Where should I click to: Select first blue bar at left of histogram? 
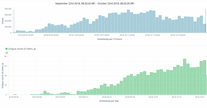tap(14, 32)
